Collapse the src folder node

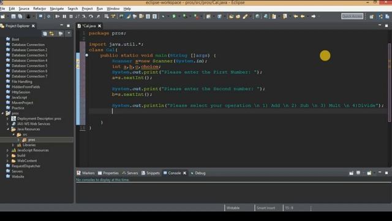13,134
